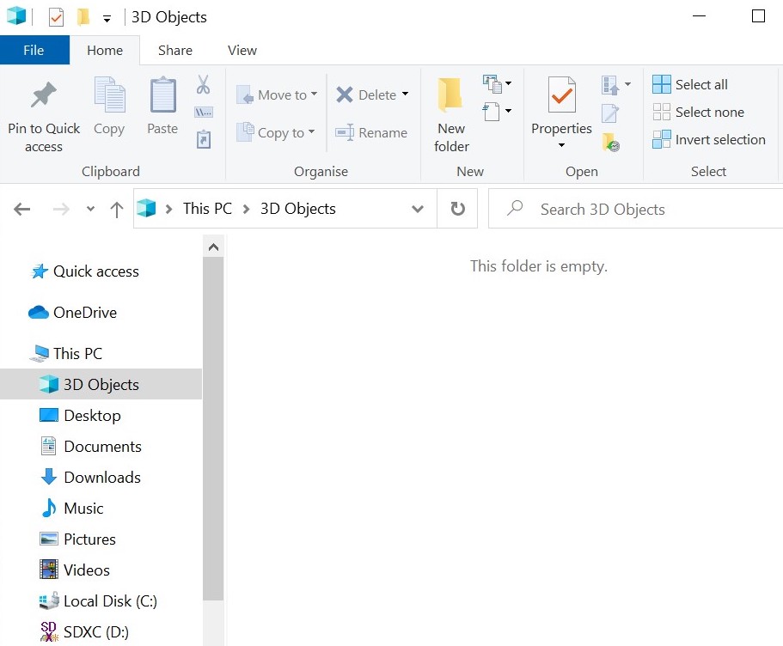
Task: Click the History folder icon
Action: coord(611,142)
